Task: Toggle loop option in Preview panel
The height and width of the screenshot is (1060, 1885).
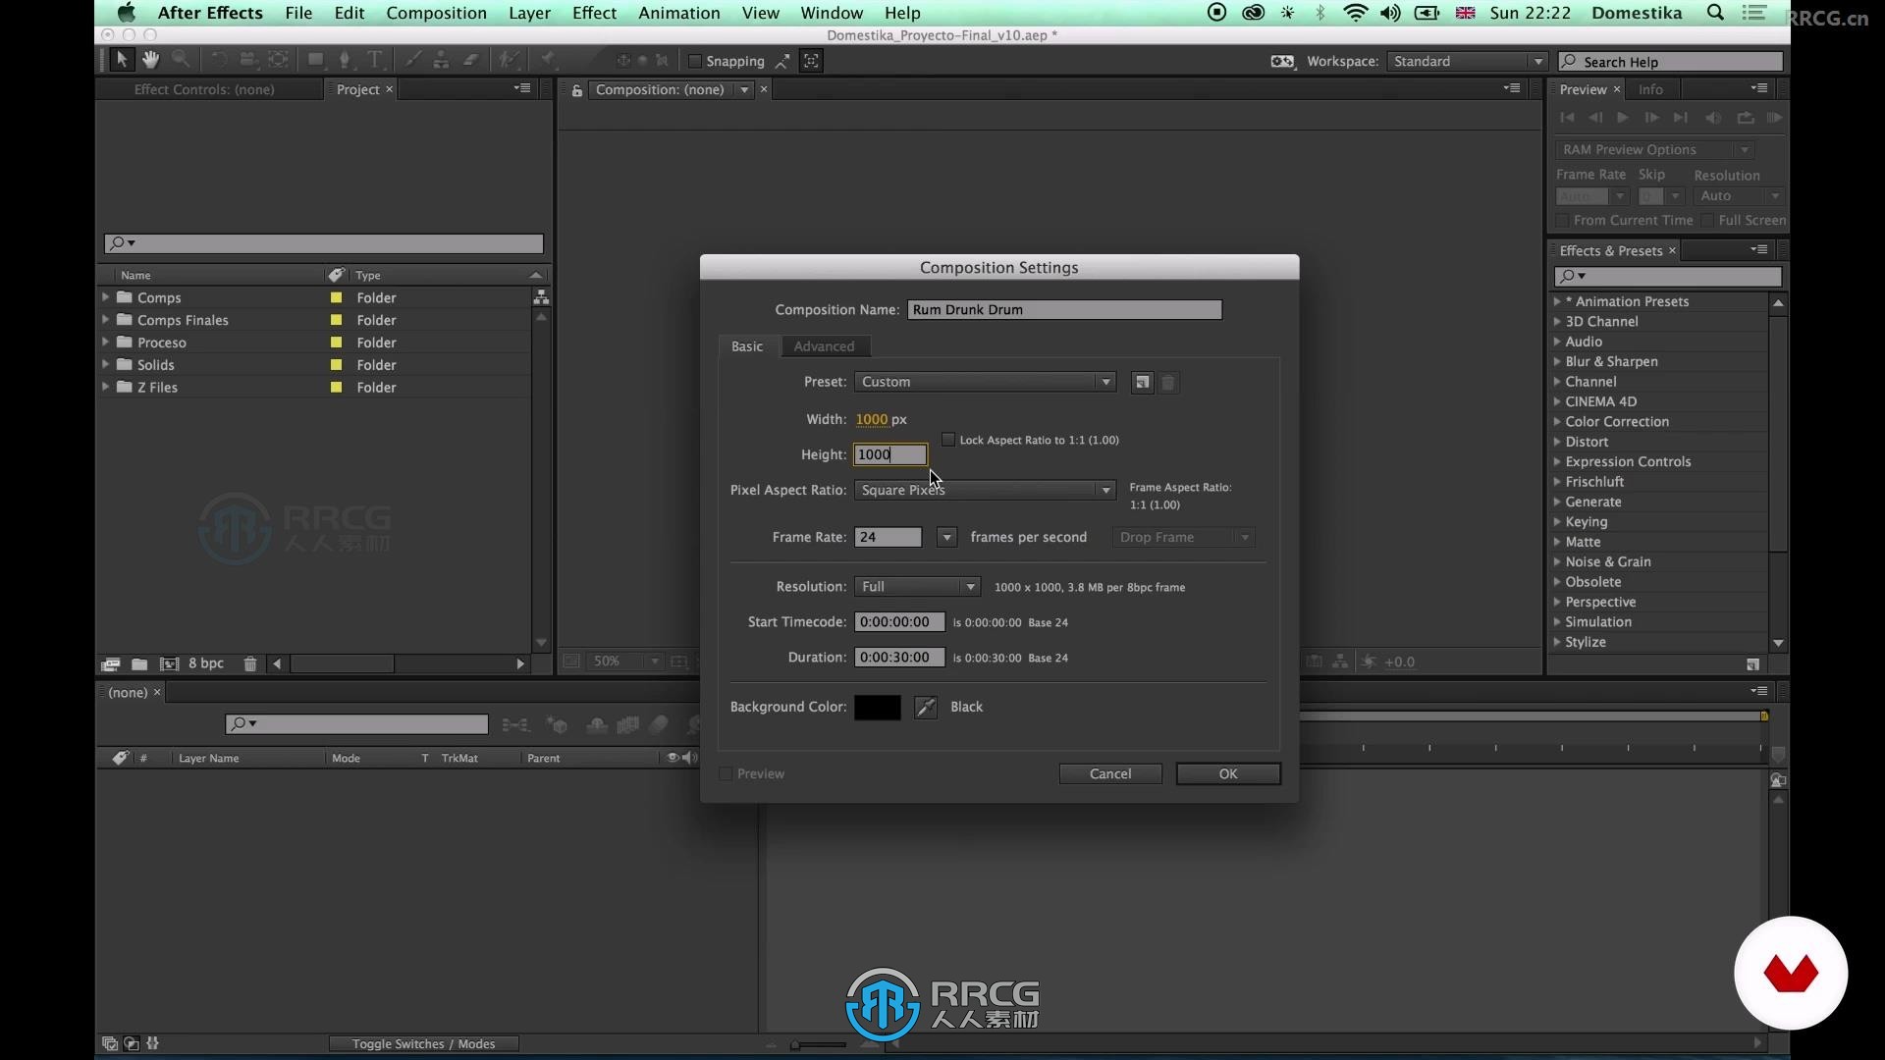Action: click(x=1746, y=118)
